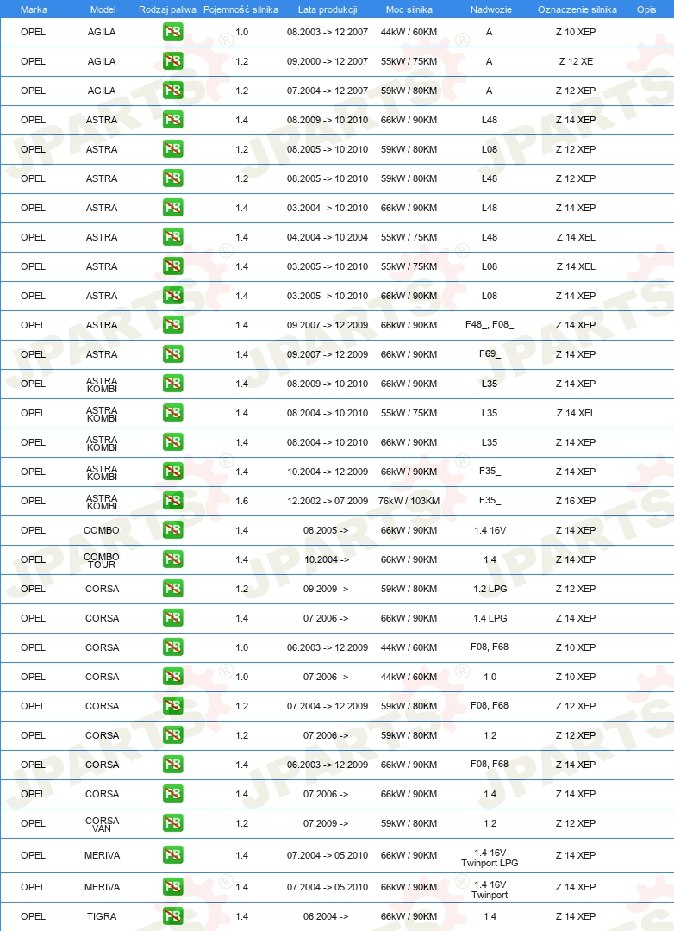Screen dimensions: 674x931
Task: Click the production date 07.2009 ->
Action: tap(326, 823)
